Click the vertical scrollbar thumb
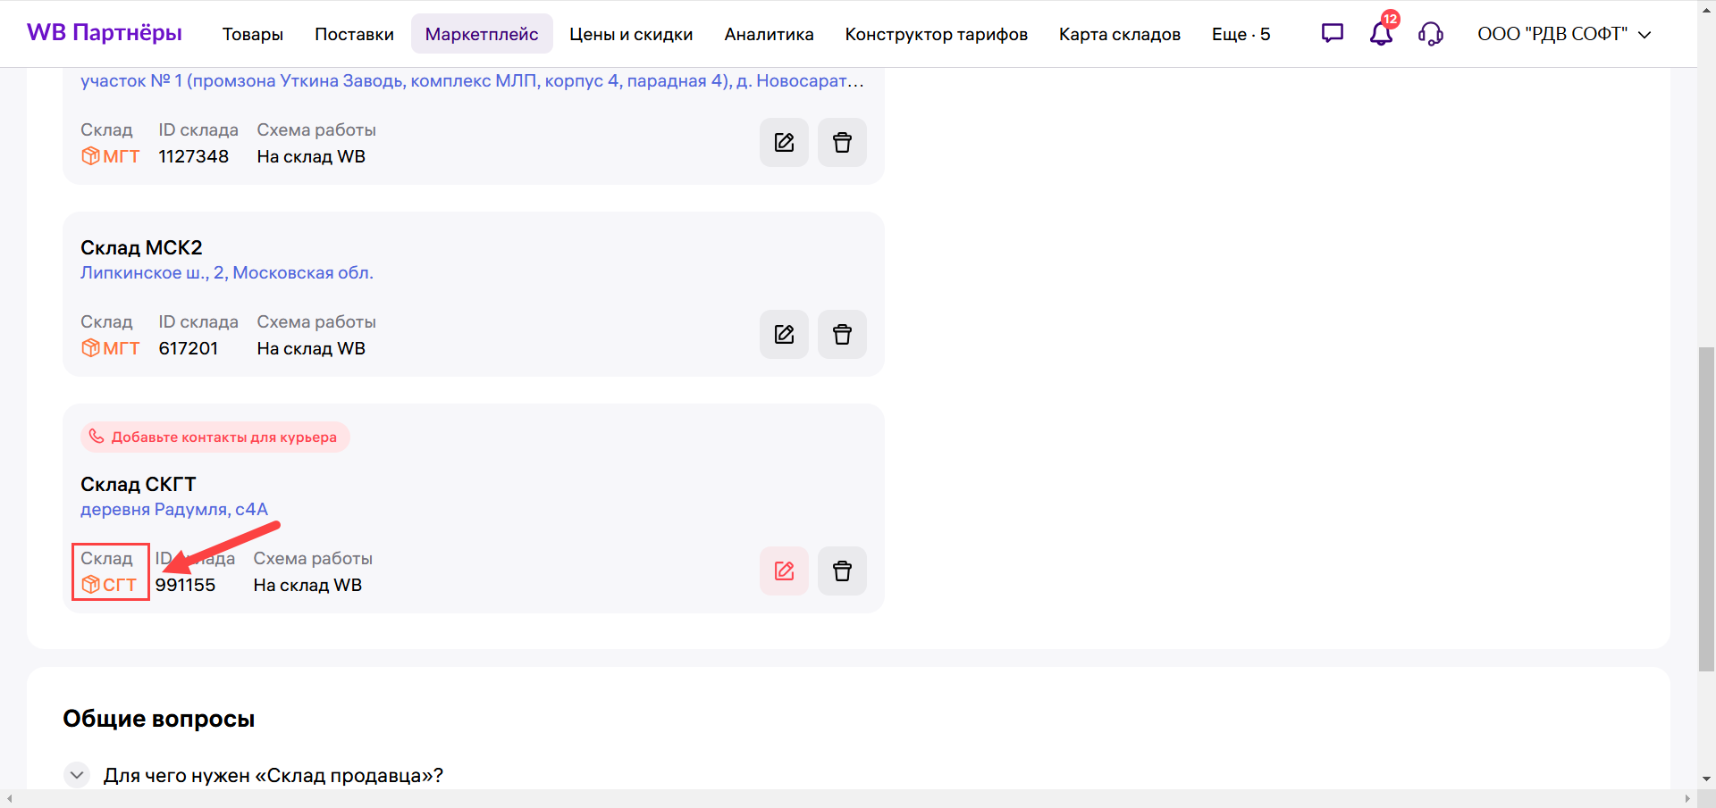This screenshot has height=808, width=1716. tap(1706, 509)
